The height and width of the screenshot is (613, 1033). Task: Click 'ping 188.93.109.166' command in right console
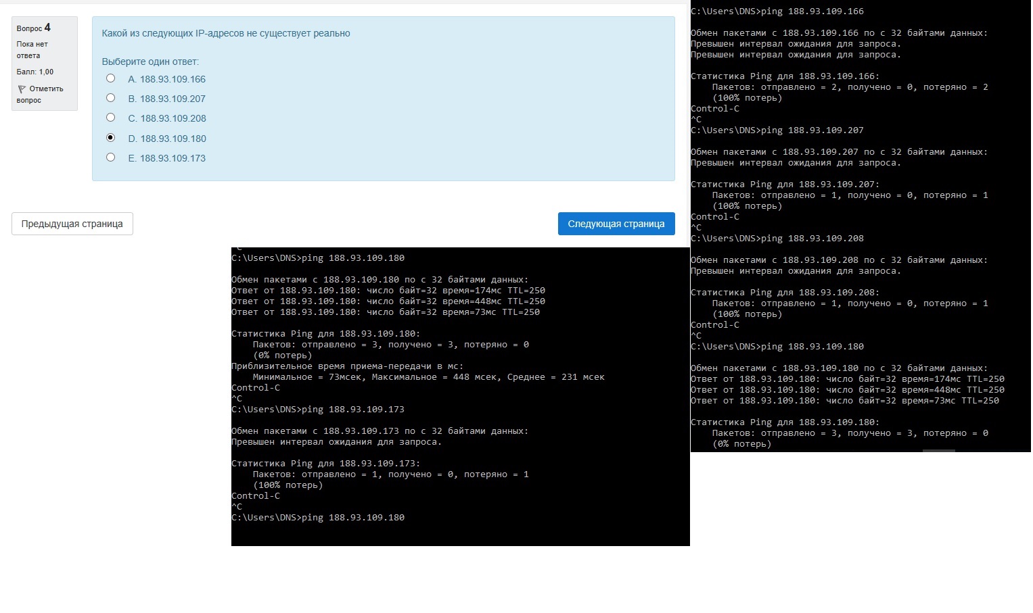click(812, 11)
